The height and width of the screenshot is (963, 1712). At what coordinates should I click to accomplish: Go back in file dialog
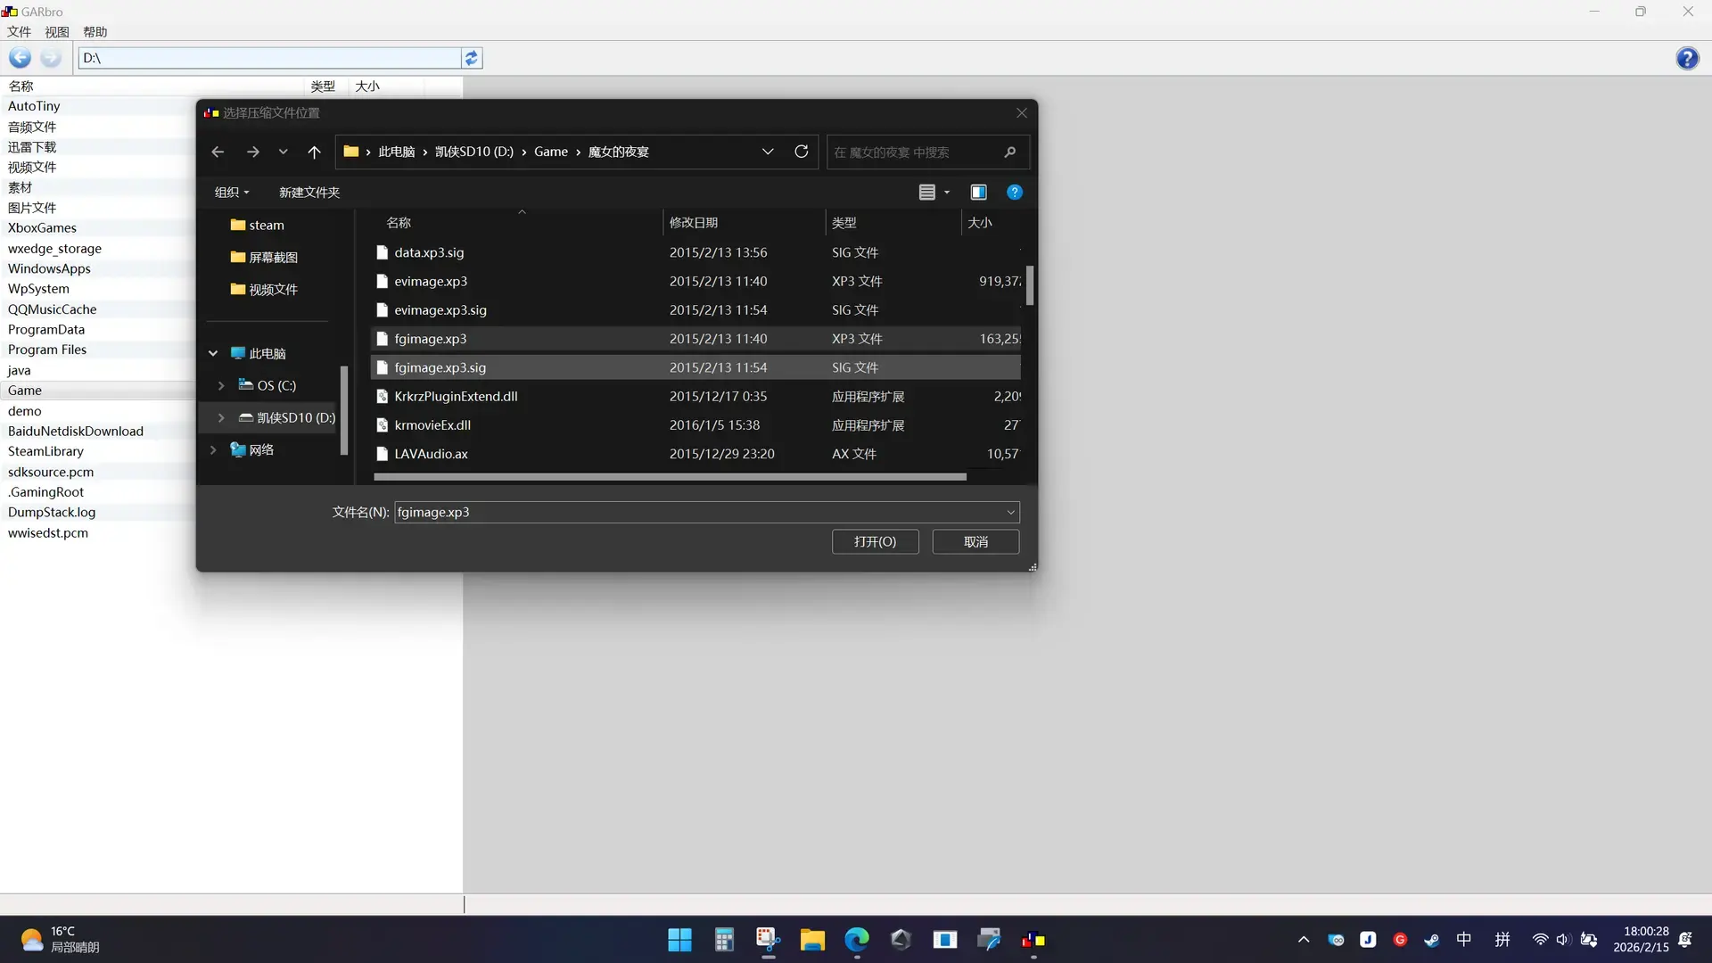(218, 152)
